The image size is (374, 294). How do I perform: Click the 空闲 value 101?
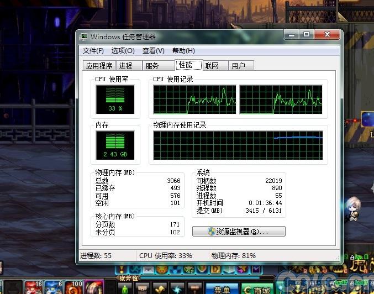(175, 203)
